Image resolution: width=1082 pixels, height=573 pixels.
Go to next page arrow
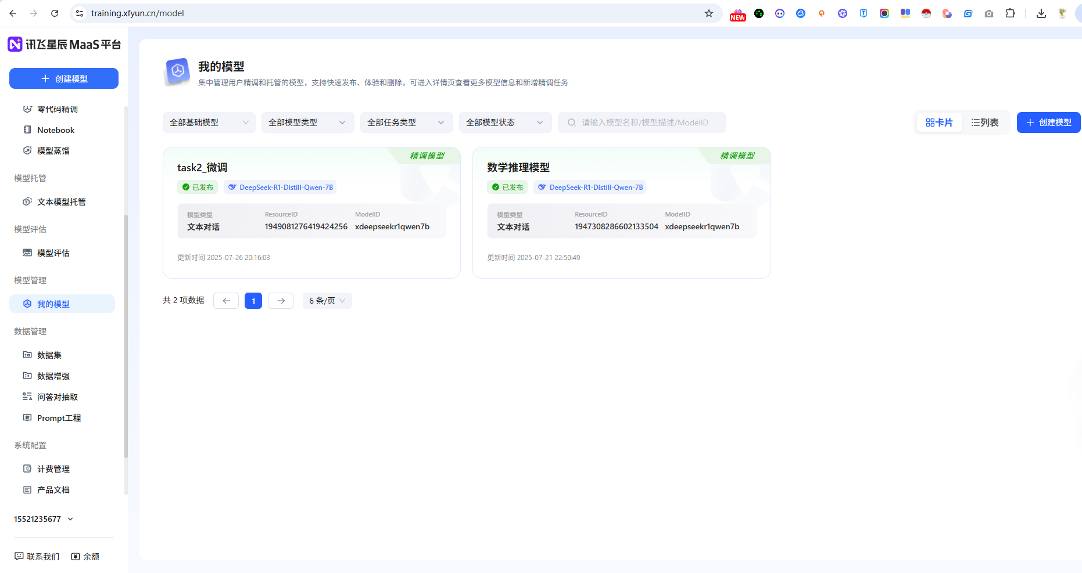pos(281,301)
